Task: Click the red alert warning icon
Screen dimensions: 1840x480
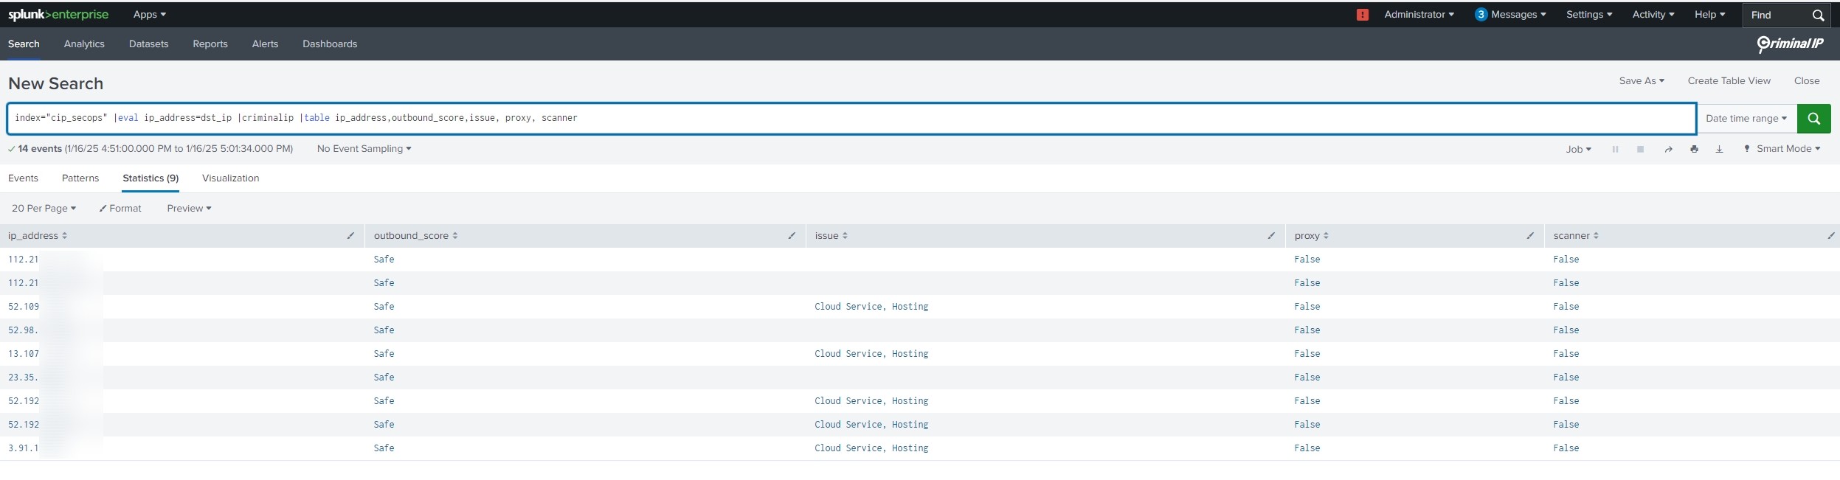Action: pyautogui.click(x=1363, y=15)
